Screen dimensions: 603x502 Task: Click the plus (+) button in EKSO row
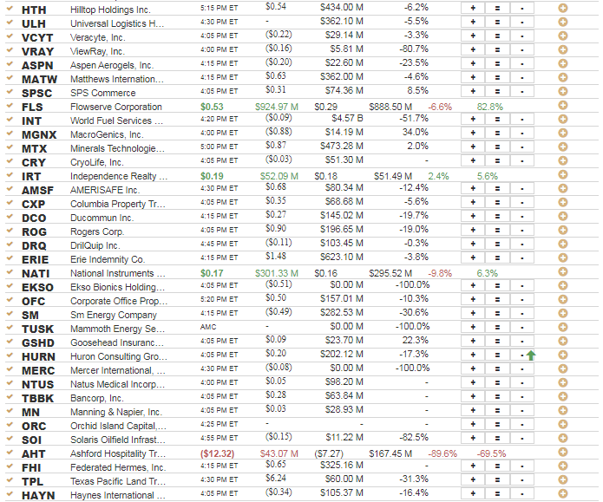473,285
